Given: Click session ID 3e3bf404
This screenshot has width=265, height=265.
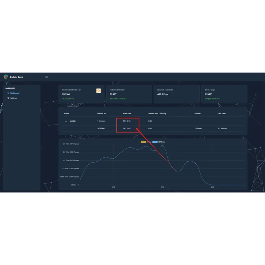Looking at the screenshot, I should 101,129.
